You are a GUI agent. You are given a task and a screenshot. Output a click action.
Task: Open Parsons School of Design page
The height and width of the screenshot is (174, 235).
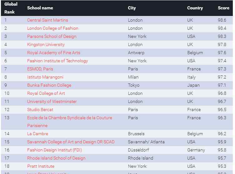click(51, 36)
